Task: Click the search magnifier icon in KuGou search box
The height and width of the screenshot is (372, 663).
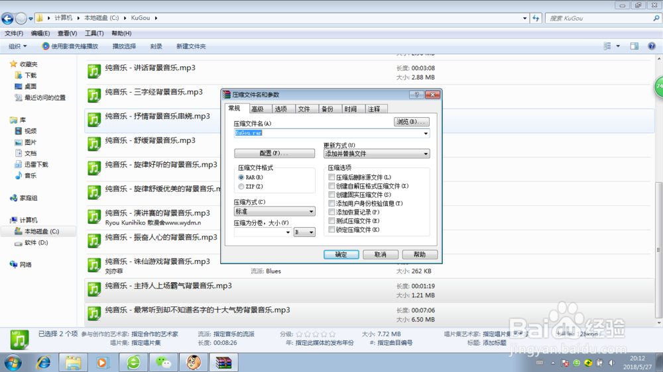Action: (656, 18)
